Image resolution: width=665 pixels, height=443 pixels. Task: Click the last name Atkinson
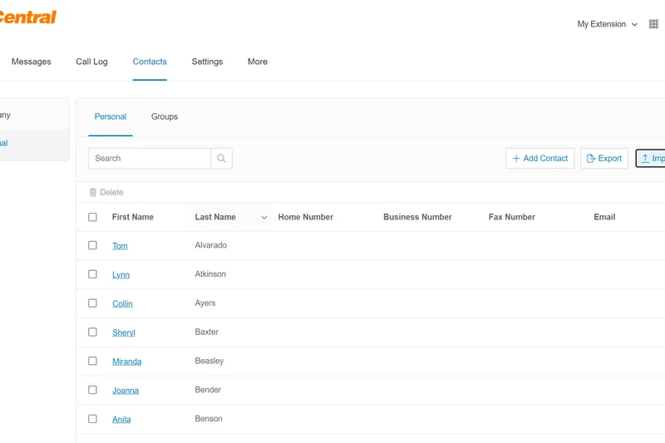pyautogui.click(x=210, y=273)
